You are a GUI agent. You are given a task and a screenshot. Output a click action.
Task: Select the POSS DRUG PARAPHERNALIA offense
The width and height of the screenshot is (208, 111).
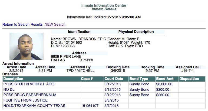pos(30,95)
